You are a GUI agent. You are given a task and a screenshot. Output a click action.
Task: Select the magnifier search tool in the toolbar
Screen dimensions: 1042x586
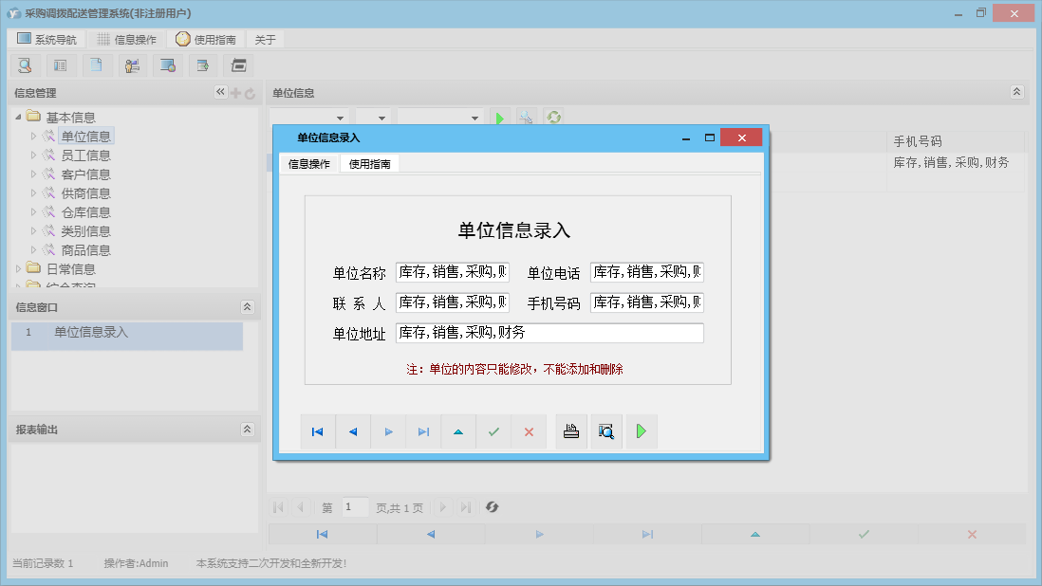[25, 64]
